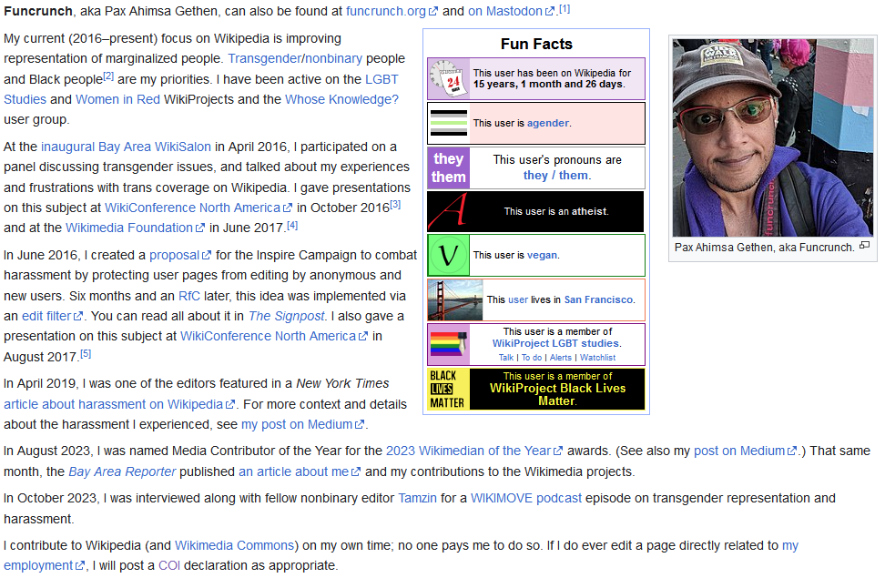
Task: Open the nonbinary article link
Action: tap(333, 58)
